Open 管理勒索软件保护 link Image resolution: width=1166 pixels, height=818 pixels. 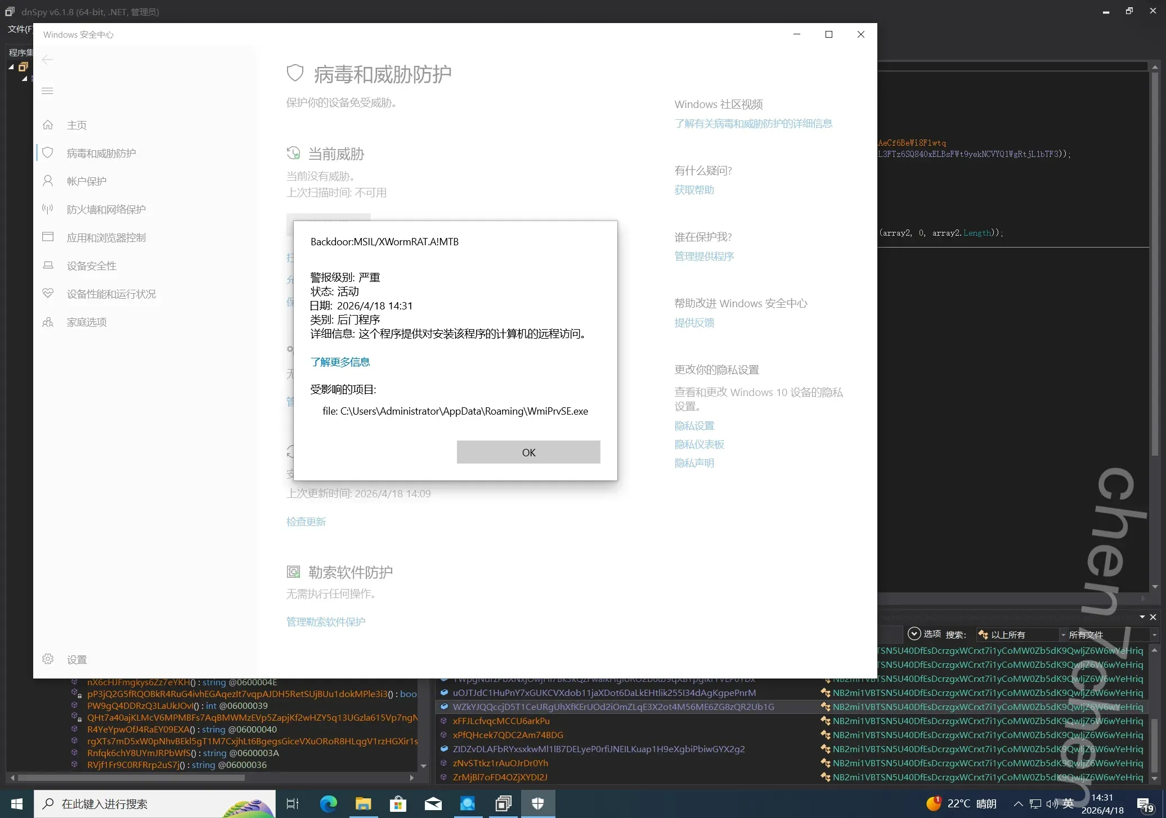pos(325,622)
